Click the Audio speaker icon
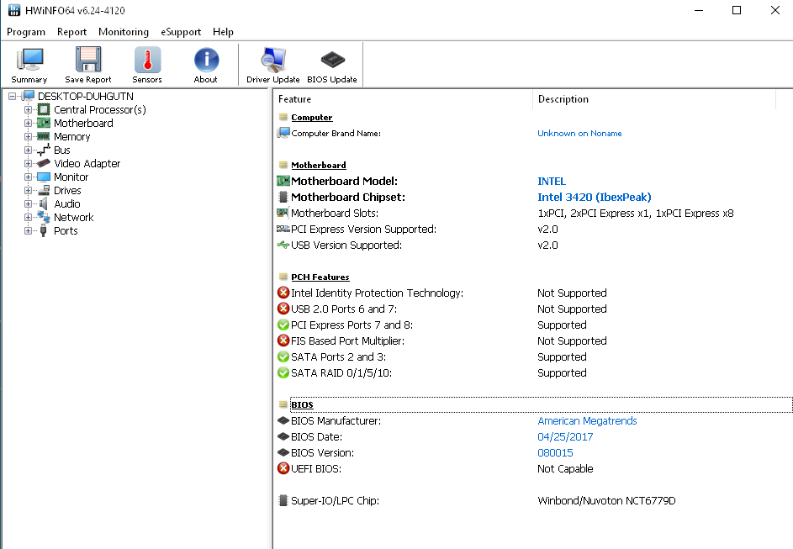This screenshot has height=549, width=793. [44, 203]
